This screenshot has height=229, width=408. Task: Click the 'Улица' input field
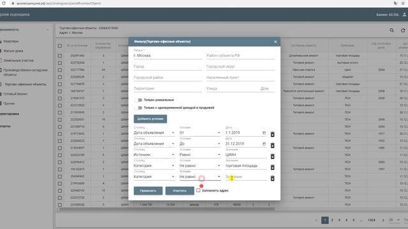[232, 88]
